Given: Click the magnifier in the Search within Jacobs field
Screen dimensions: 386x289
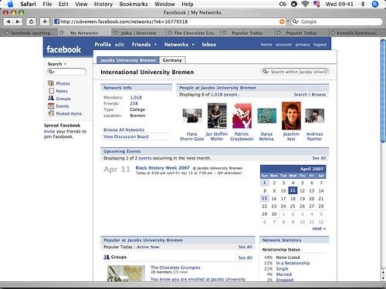Looking at the screenshot, I should click(x=266, y=72).
